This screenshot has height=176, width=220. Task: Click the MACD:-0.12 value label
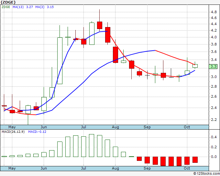37,132
